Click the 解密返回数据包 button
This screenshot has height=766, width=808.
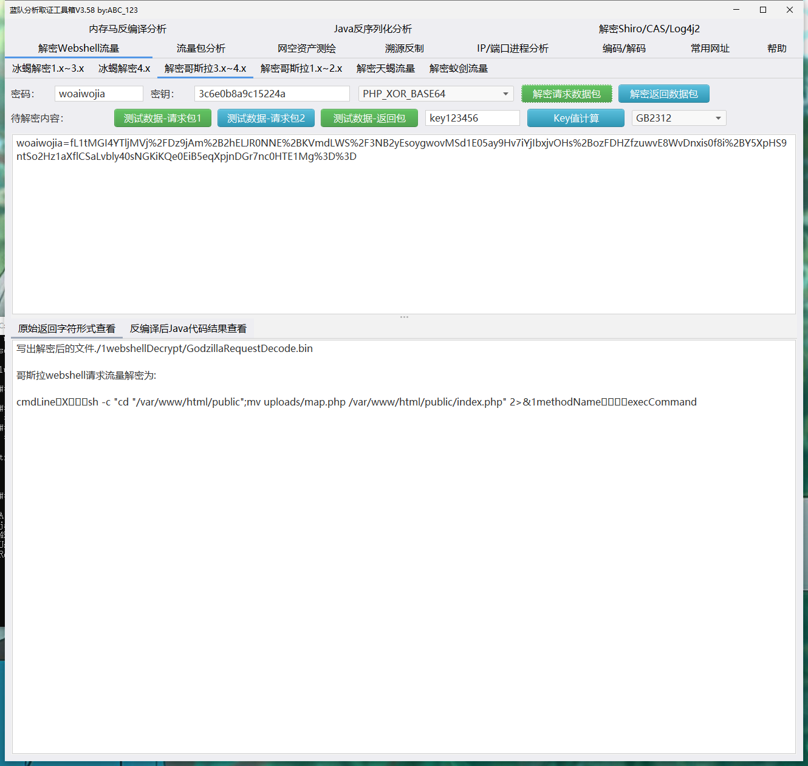tap(663, 94)
